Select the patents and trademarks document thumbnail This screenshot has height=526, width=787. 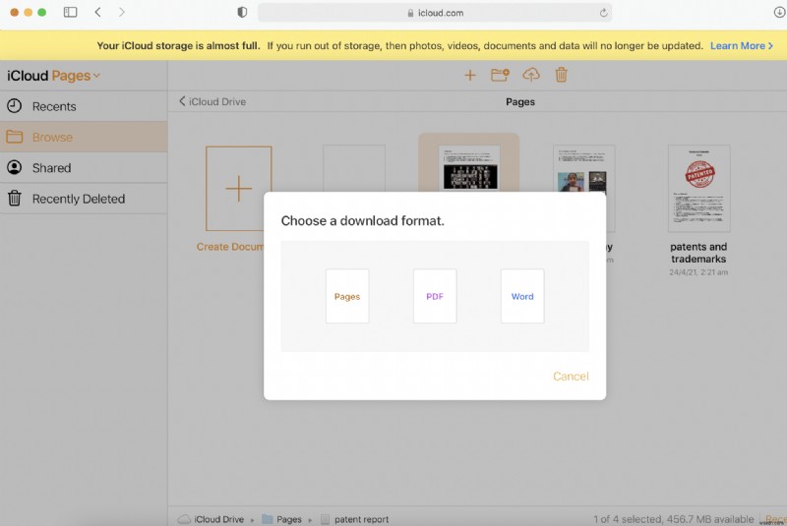click(x=698, y=189)
